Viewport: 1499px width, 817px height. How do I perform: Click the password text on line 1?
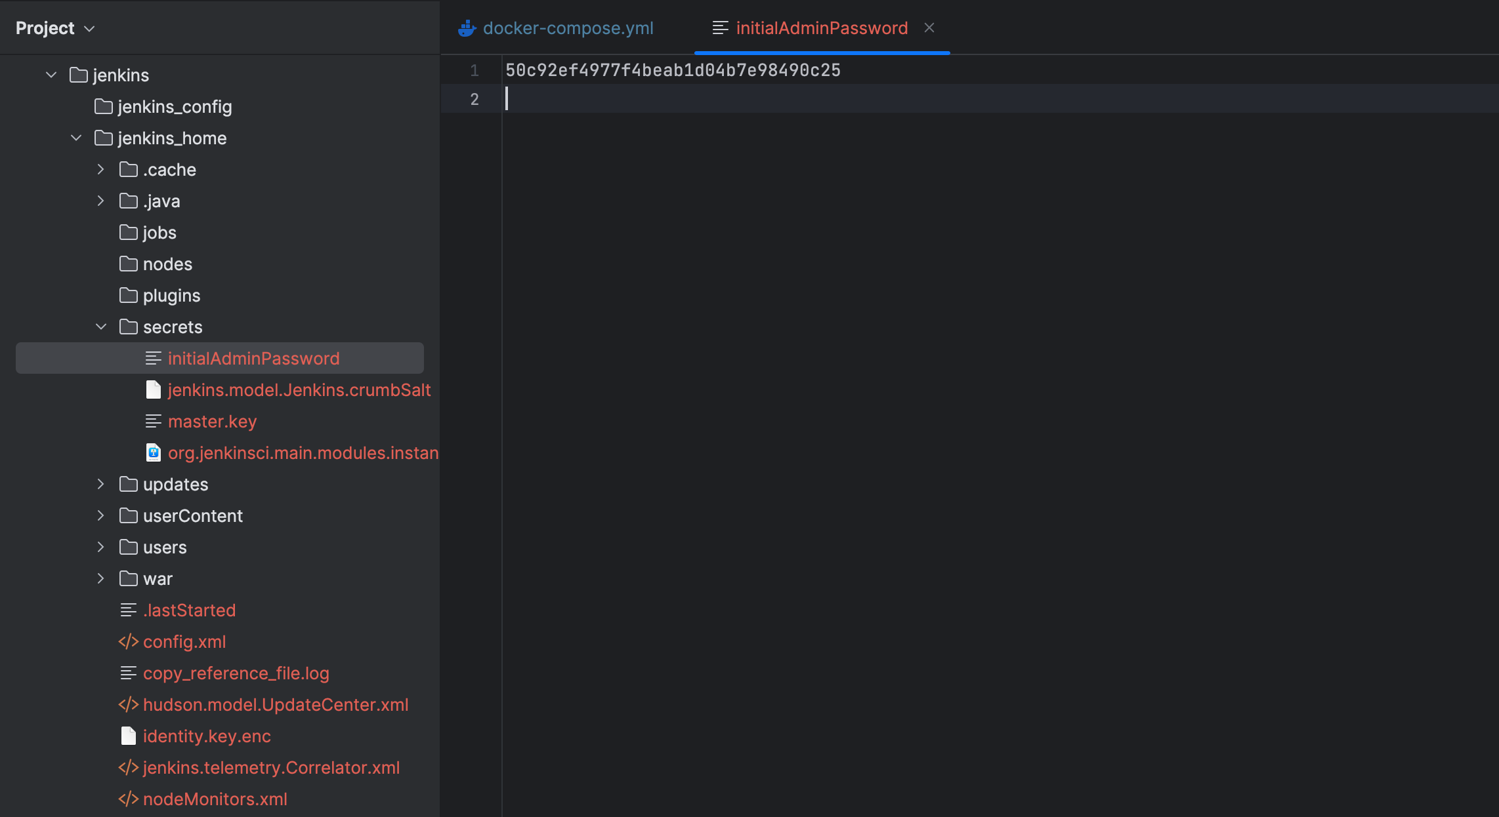click(672, 70)
